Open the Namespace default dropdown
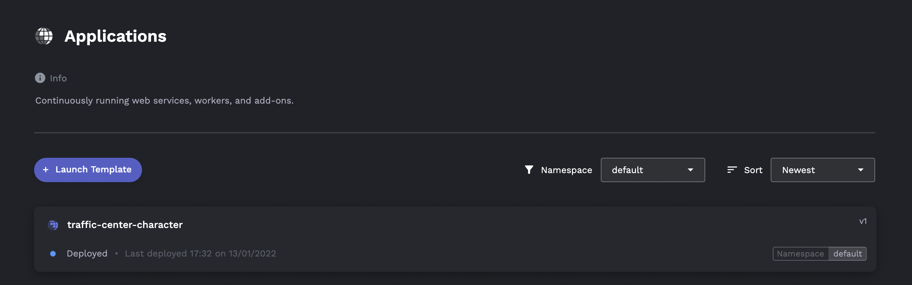Viewport: 912px width, 285px height. pos(652,170)
